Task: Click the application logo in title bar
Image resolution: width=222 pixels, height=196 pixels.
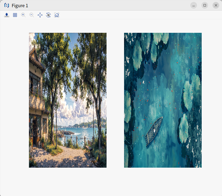Action: click(7, 5)
